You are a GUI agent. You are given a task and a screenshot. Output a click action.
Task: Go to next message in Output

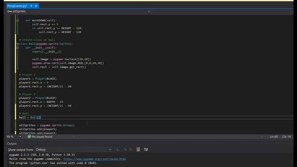[x=131, y=149]
